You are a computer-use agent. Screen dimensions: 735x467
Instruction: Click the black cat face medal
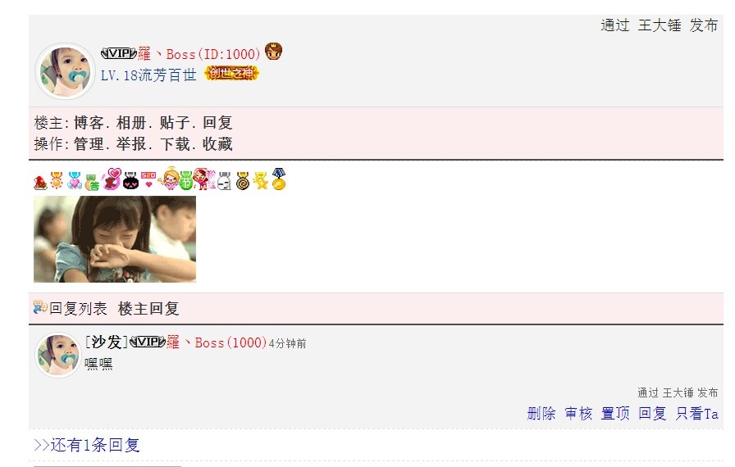(130, 180)
